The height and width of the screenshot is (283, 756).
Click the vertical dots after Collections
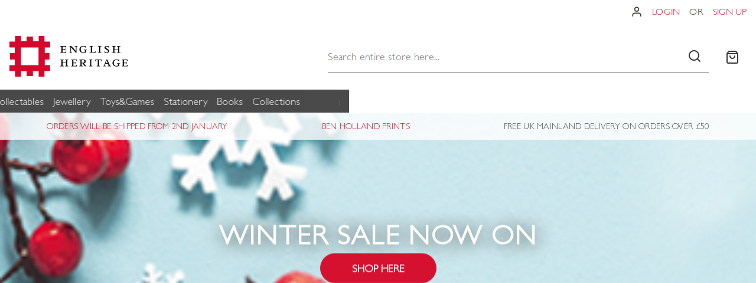point(339,101)
